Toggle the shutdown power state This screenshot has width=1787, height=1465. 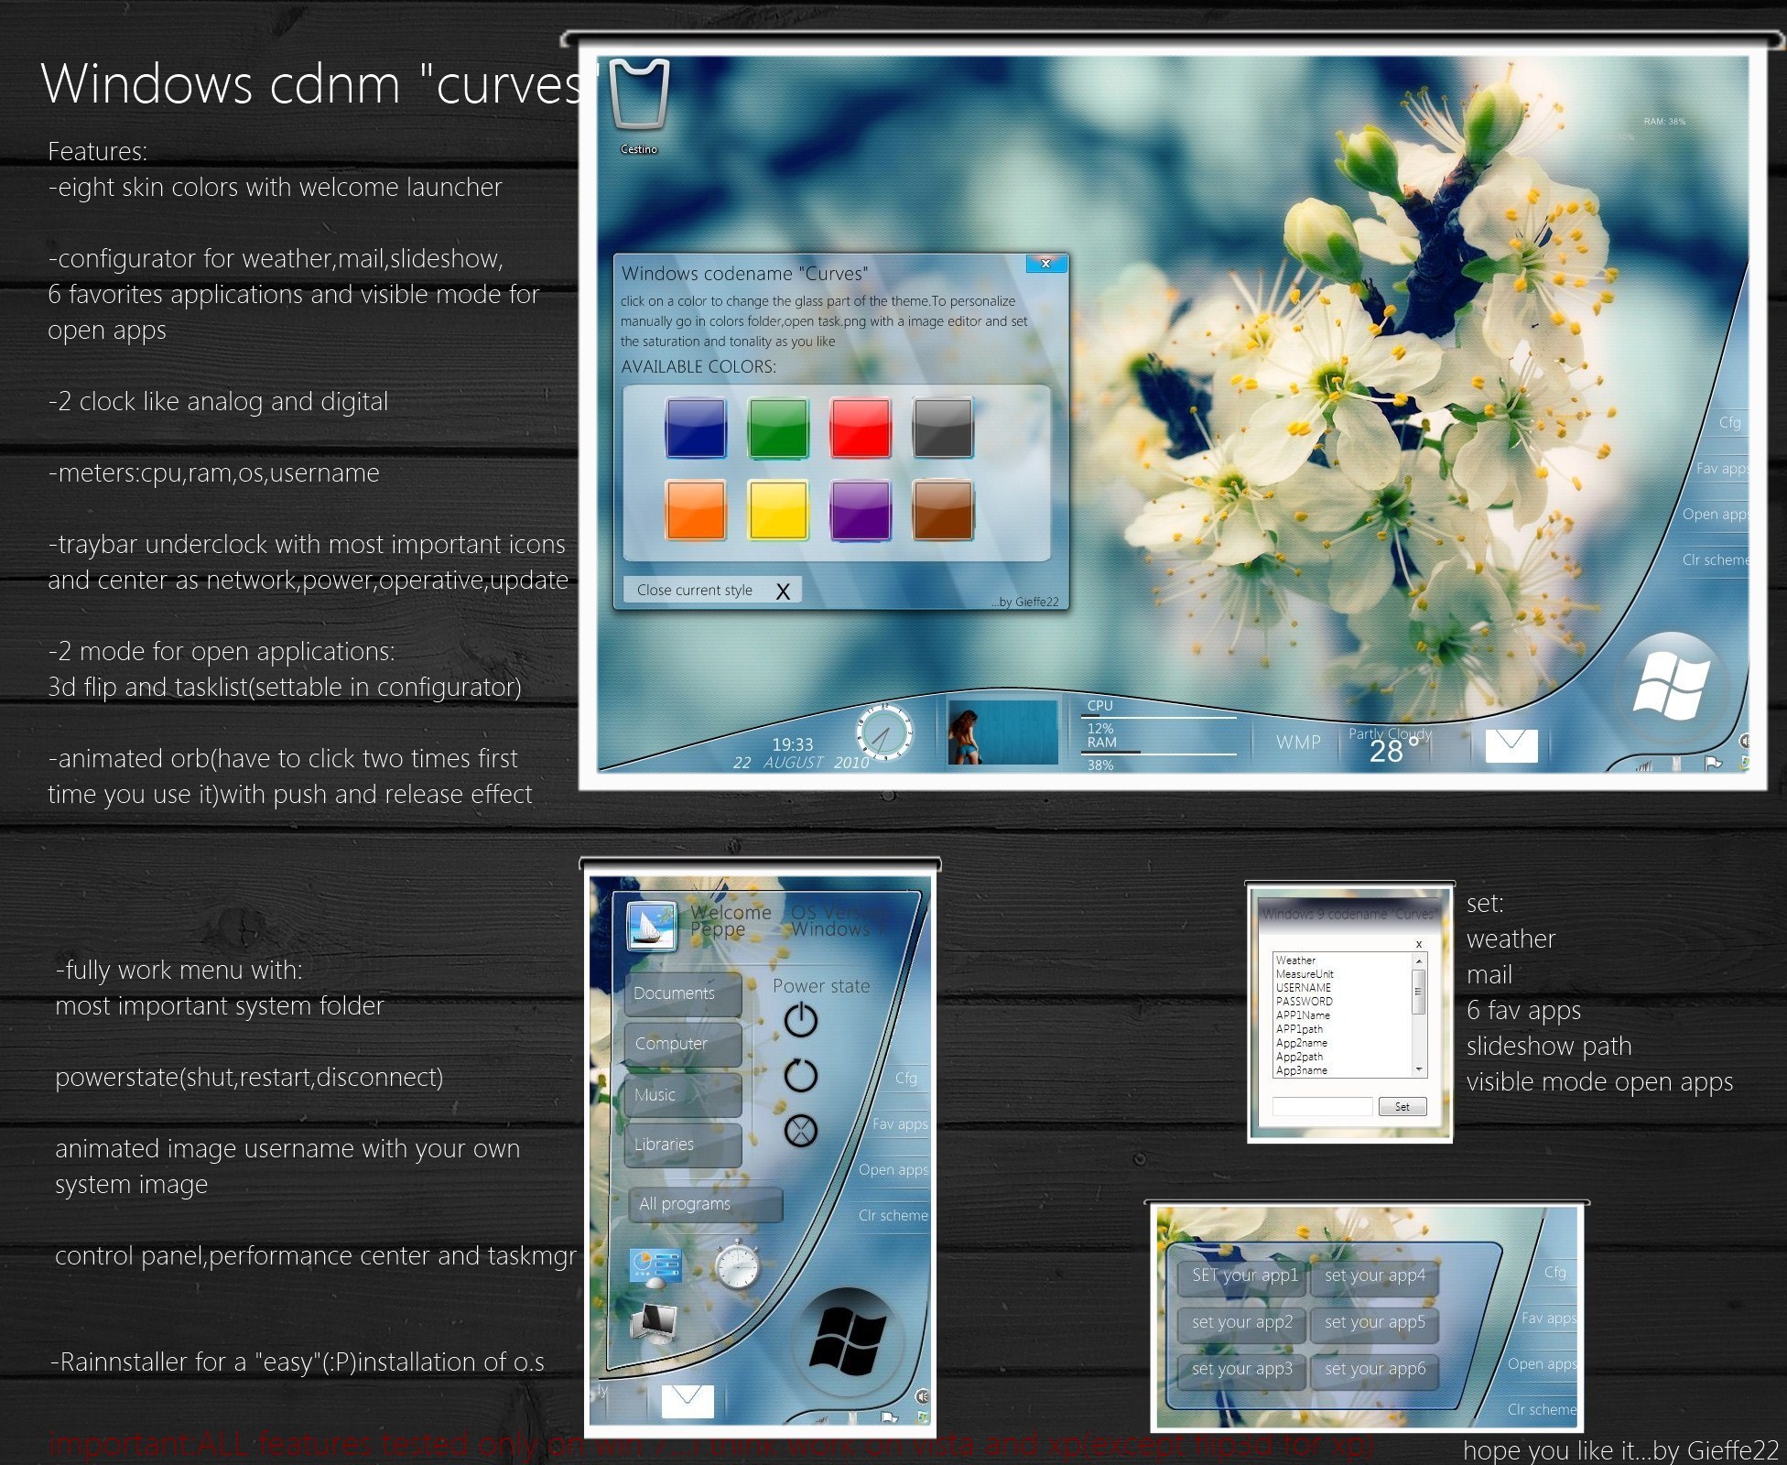pyautogui.click(x=801, y=1019)
